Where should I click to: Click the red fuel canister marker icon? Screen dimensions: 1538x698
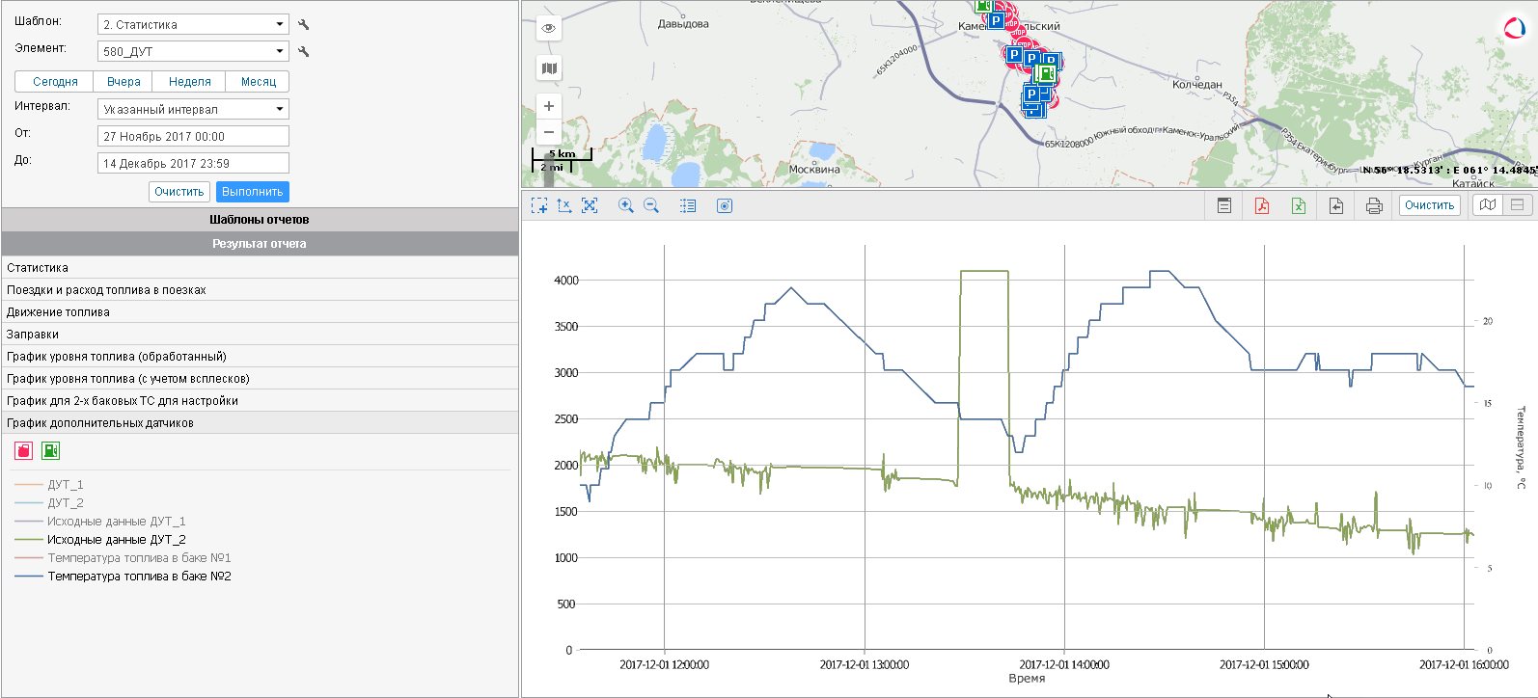(24, 450)
